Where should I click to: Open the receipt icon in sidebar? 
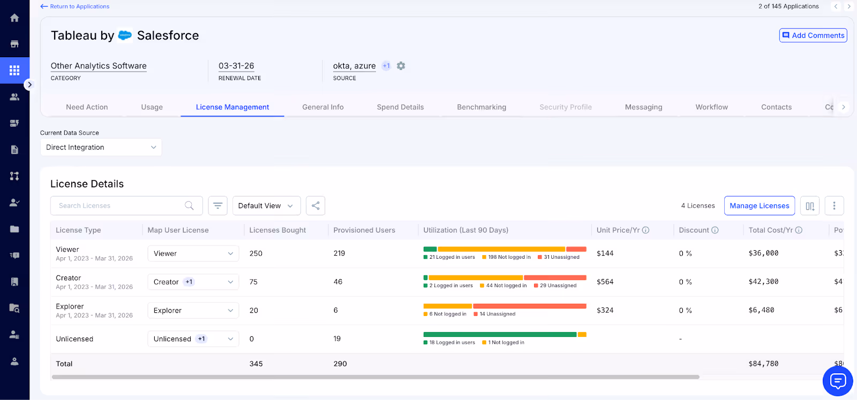(14, 282)
